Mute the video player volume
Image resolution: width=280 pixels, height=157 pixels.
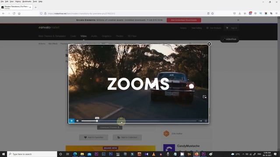click(77, 121)
